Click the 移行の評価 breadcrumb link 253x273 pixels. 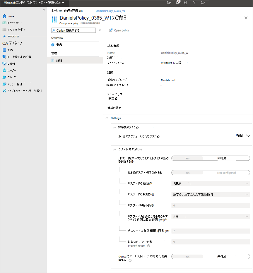click(x=71, y=11)
